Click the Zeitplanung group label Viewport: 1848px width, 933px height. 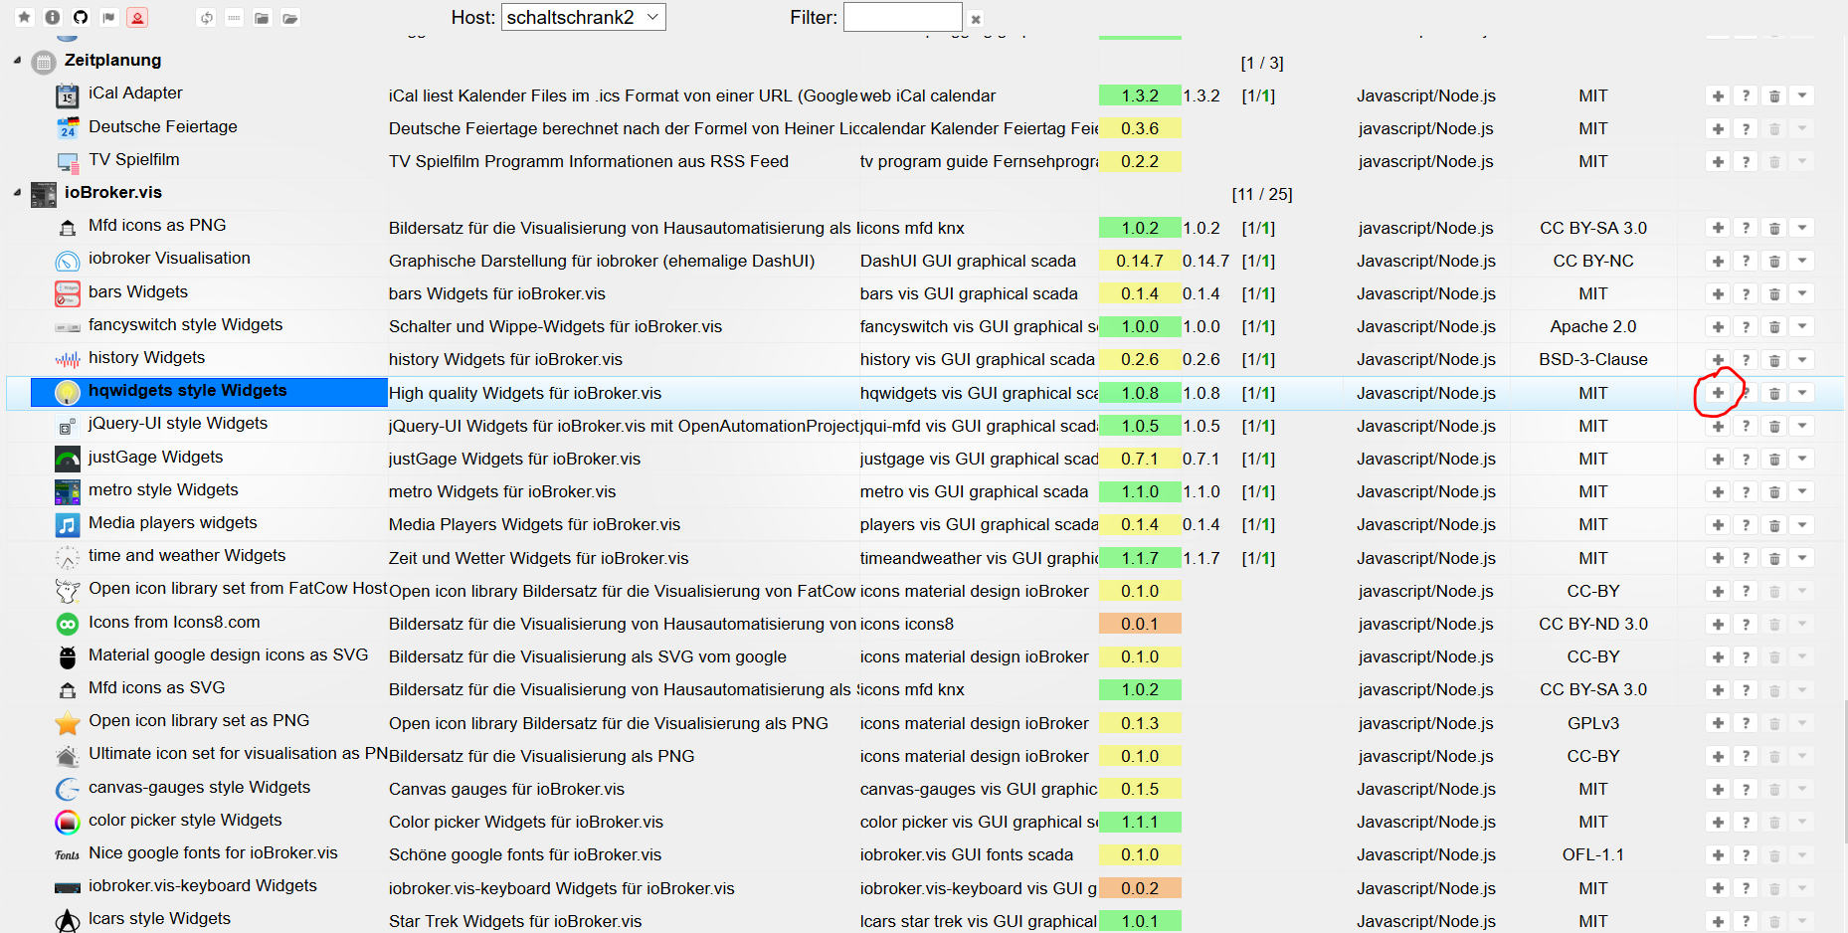(112, 61)
